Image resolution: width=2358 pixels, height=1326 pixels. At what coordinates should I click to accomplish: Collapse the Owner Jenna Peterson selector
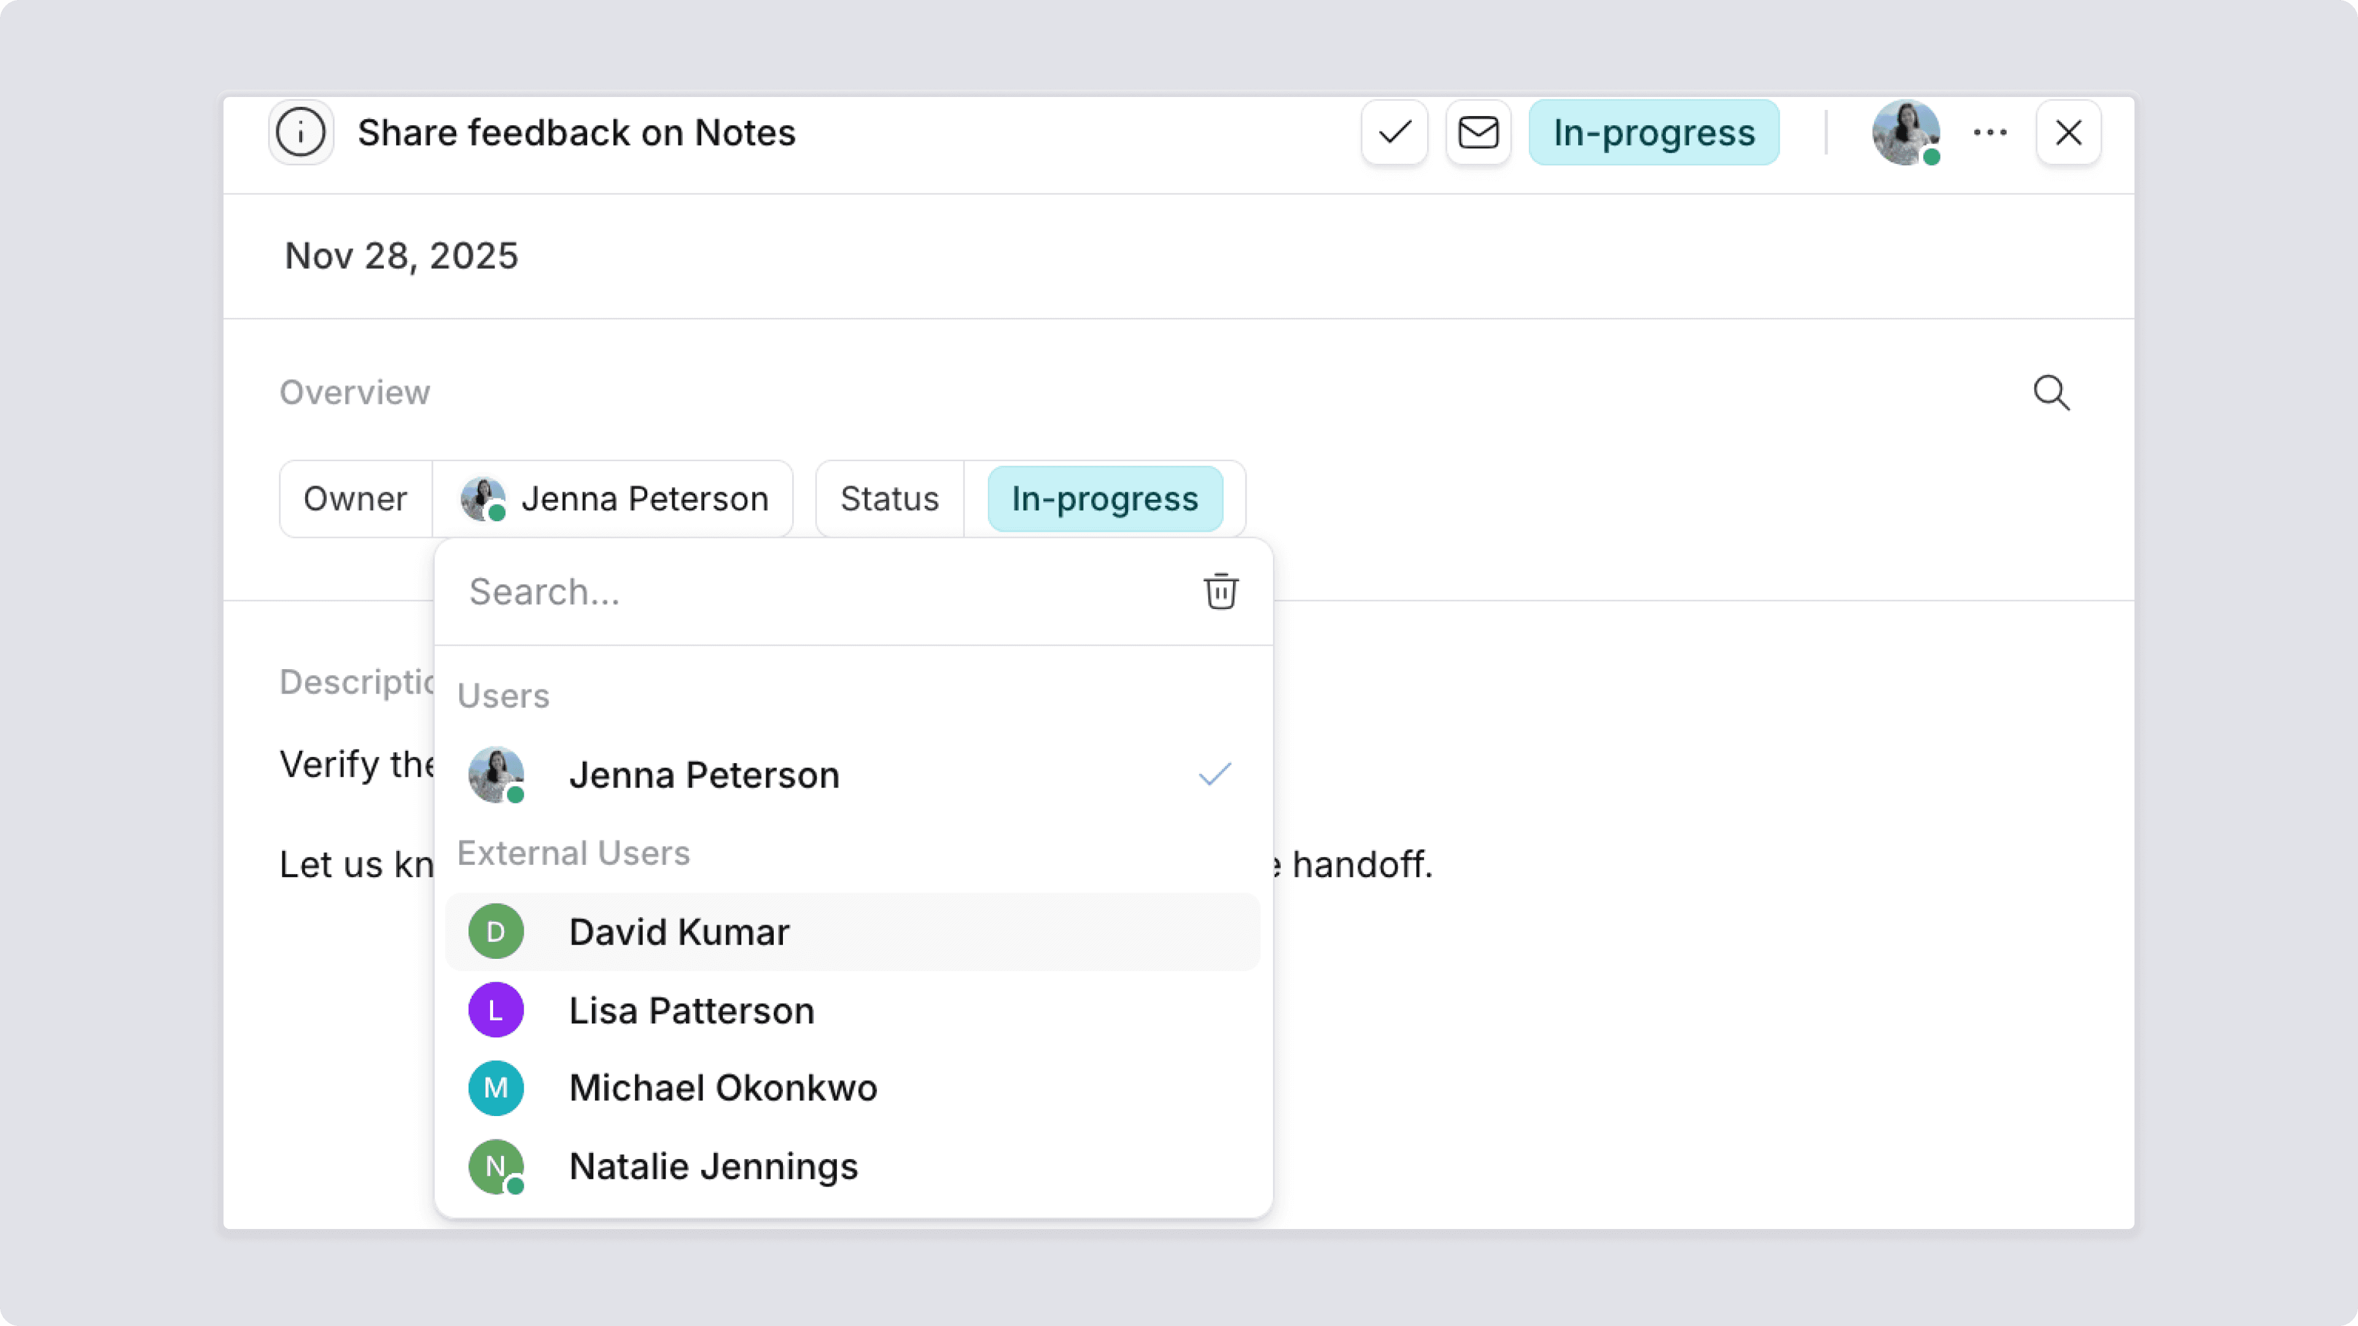coord(613,498)
